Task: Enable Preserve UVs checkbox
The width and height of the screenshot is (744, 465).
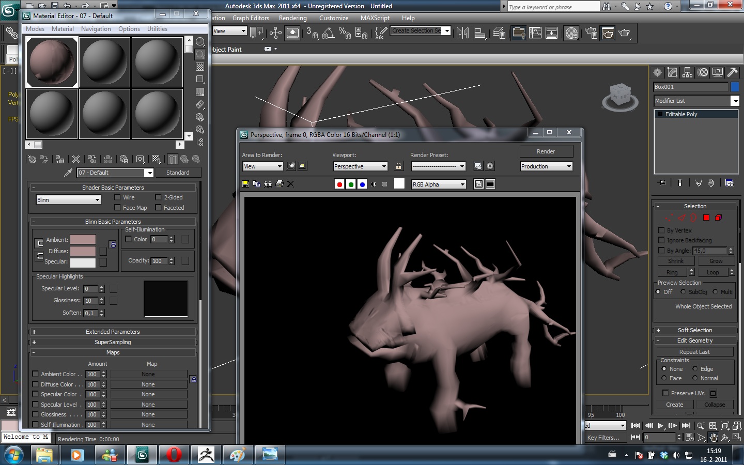Action: click(665, 393)
